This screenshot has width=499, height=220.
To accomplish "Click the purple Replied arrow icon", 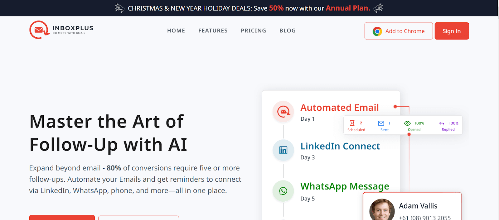I will coord(442,123).
